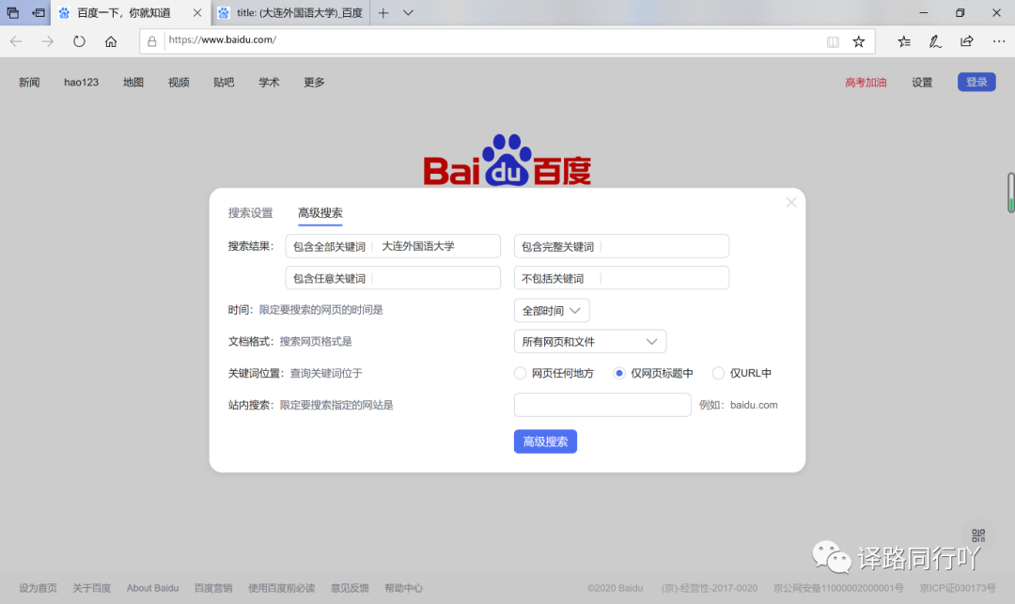The height and width of the screenshot is (604, 1015).
Task: Switch to the 搜索设置 tab
Action: pyautogui.click(x=251, y=212)
